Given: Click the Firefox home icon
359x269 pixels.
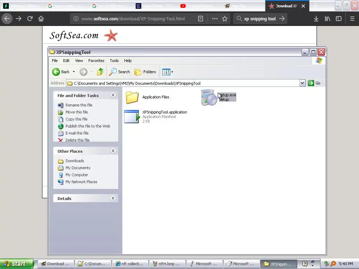Looking at the screenshot, I should point(41,19).
